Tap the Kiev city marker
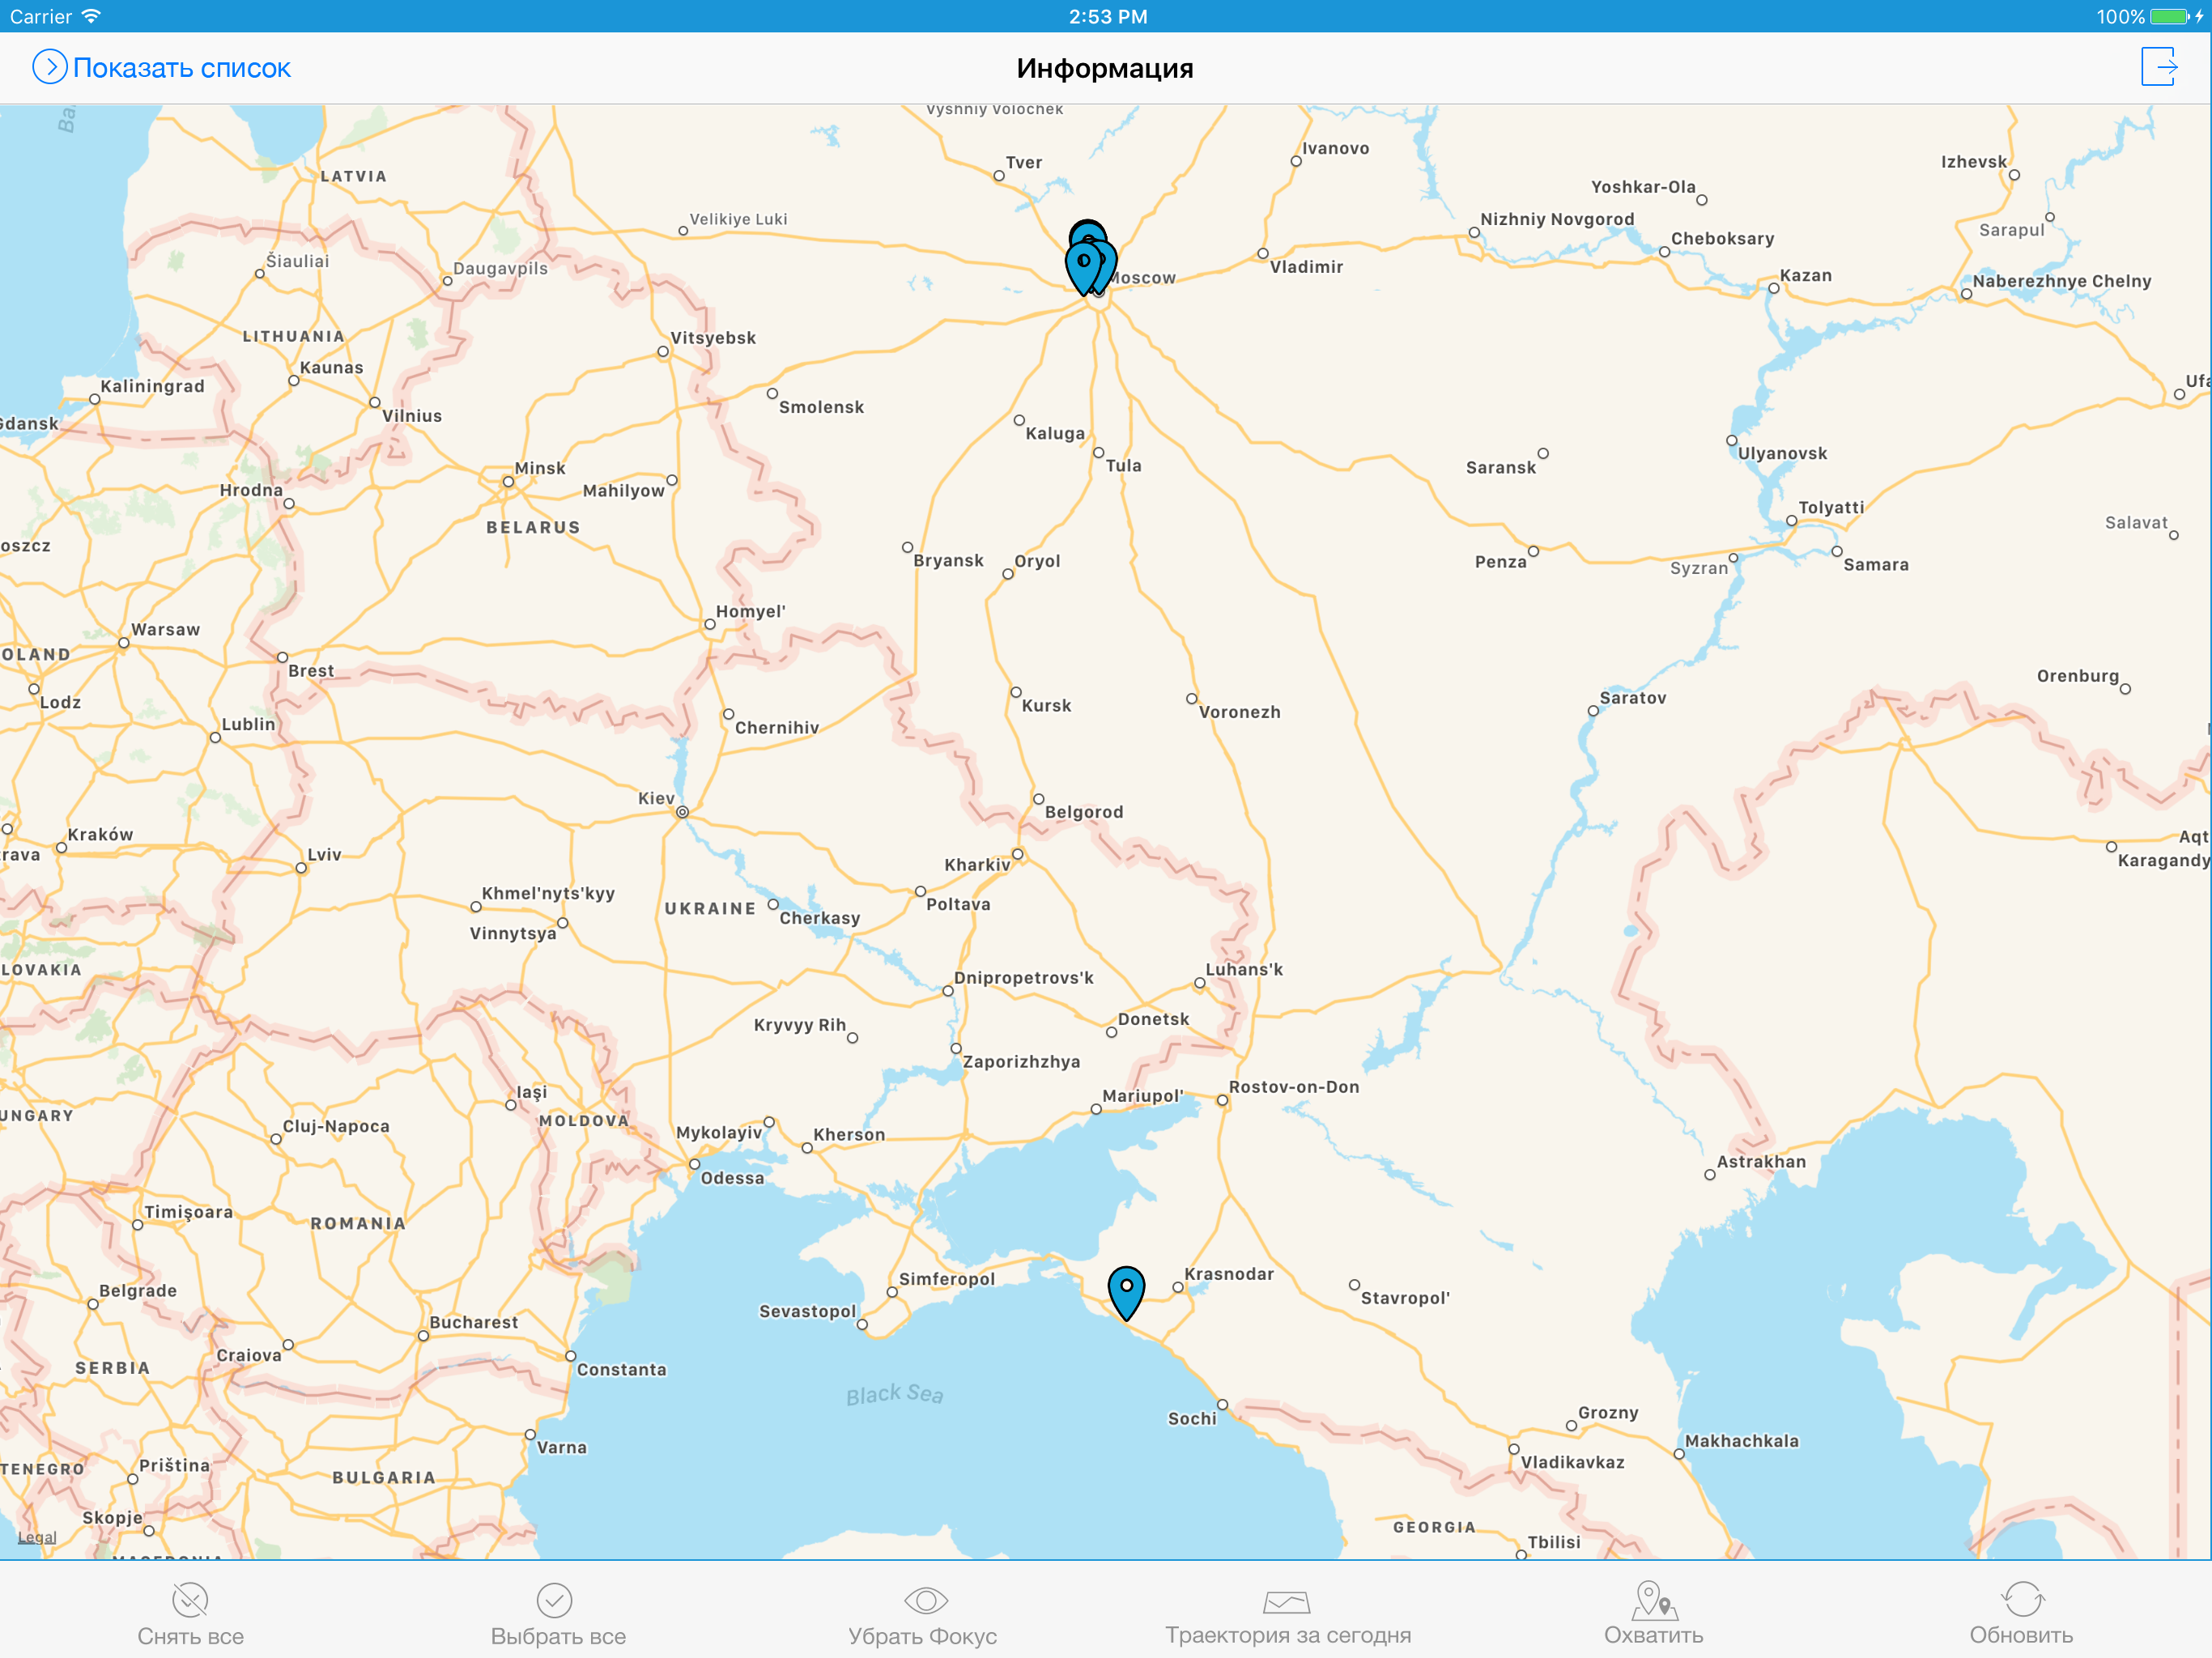The height and width of the screenshot is (1658, 2212). point(682,812)
